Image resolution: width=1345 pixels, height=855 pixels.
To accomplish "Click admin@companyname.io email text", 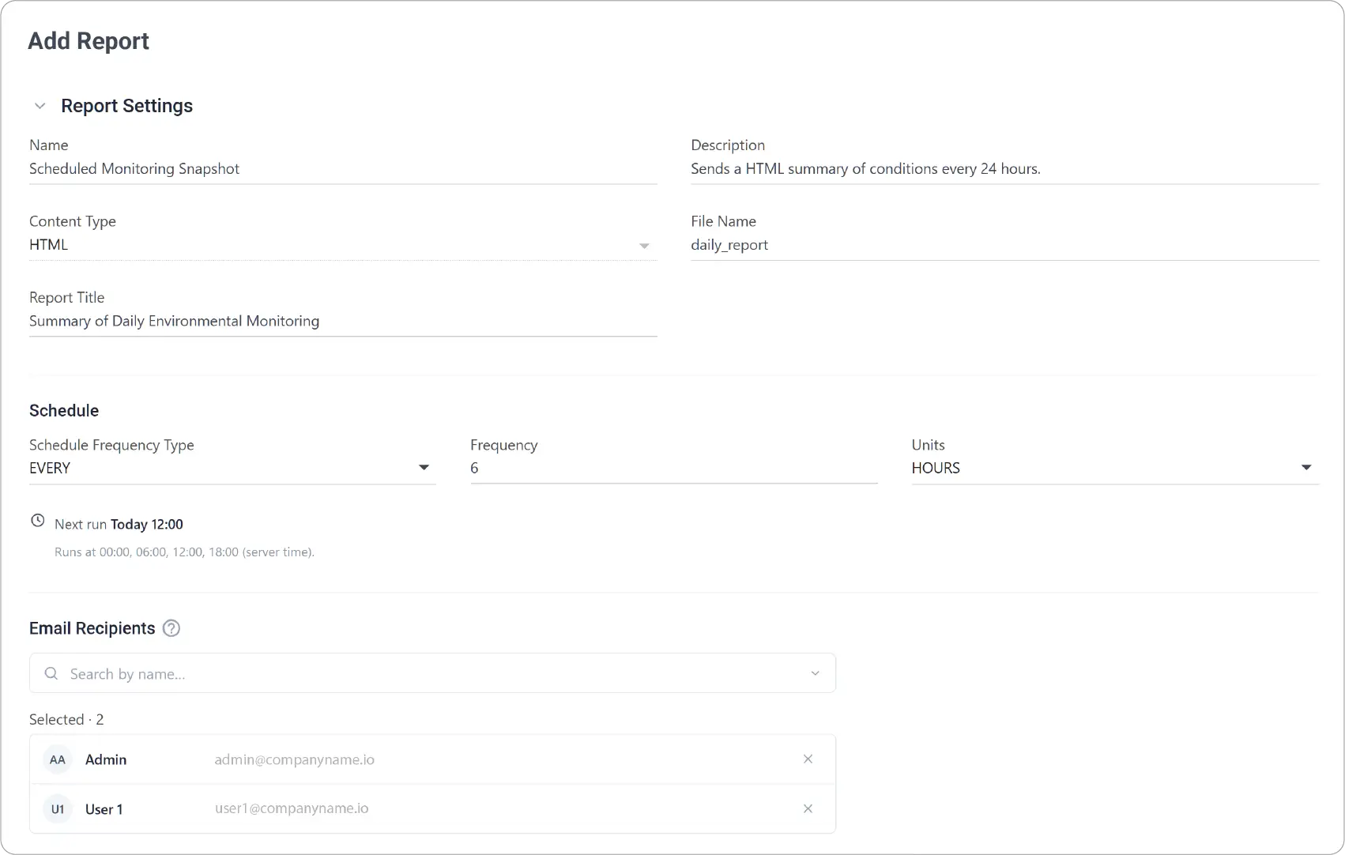I will tap(294, 759).
